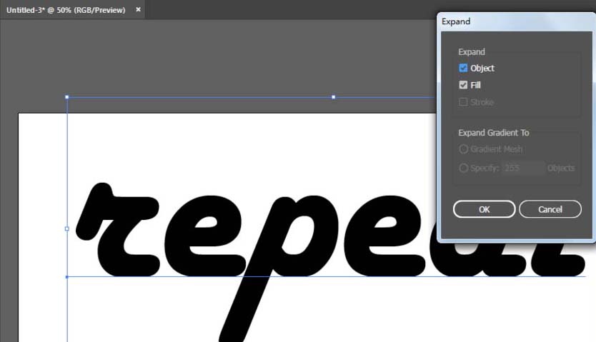Click the "Objects" label after the Specify field
Viewport: 596px width, 342px height.
pyautogui.click(x=561, y=169)
